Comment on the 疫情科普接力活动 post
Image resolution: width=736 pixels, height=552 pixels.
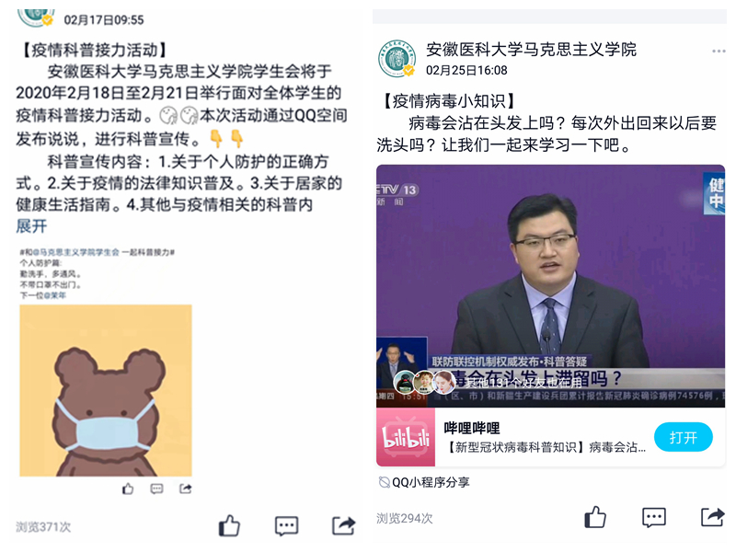pos(286,526)
